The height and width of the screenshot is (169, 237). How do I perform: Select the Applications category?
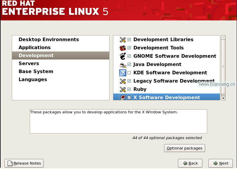pyautogui.click(x=61, y=48)
